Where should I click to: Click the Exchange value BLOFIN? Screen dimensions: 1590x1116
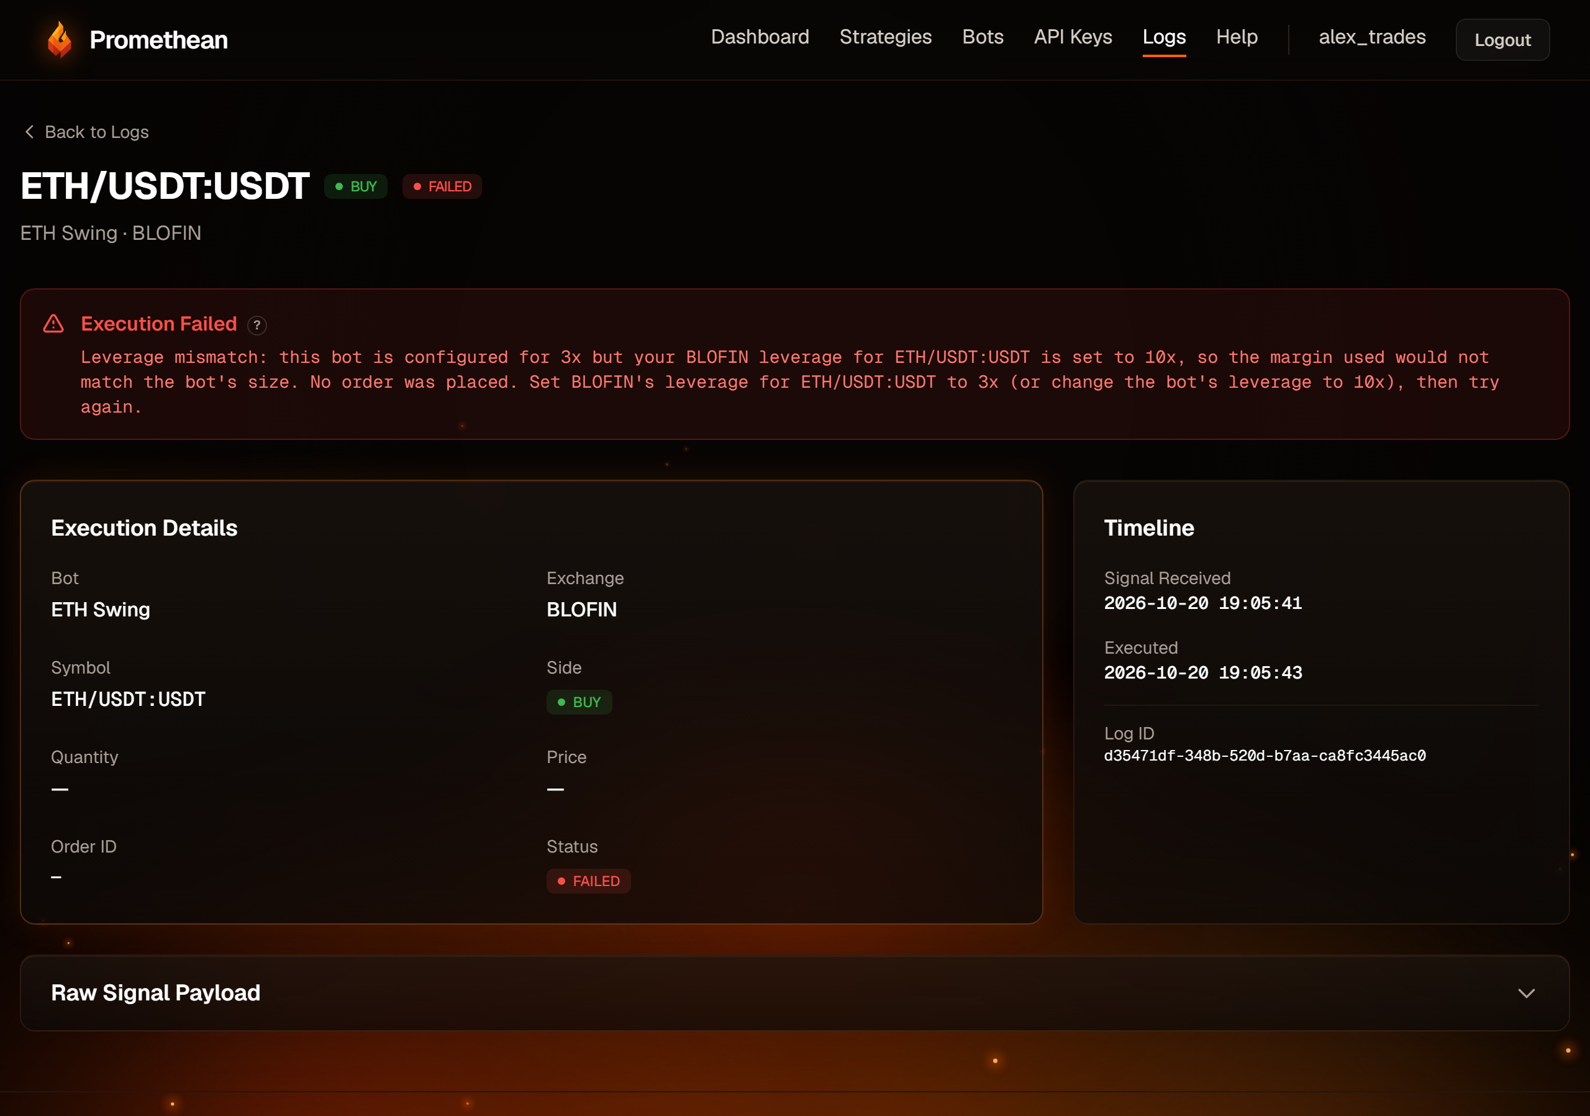click(x=581, y=609)
